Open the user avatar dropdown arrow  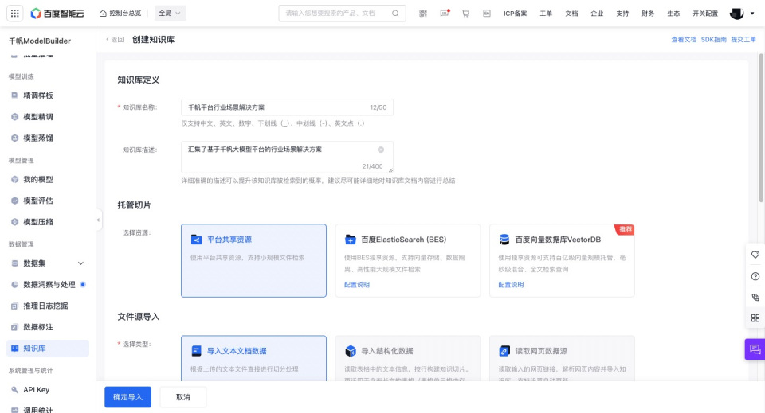[752, 14]
